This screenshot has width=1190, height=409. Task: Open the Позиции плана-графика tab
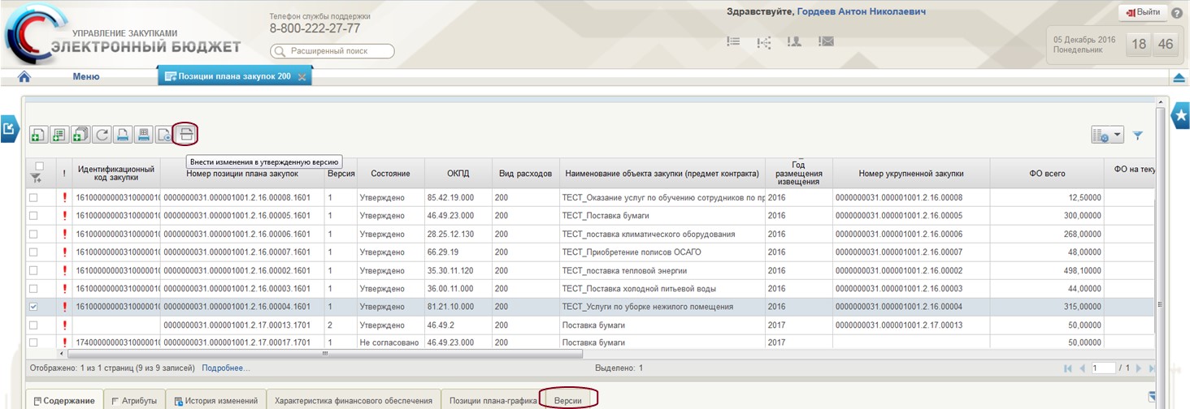pyautogui.click(x=493, y=400)
